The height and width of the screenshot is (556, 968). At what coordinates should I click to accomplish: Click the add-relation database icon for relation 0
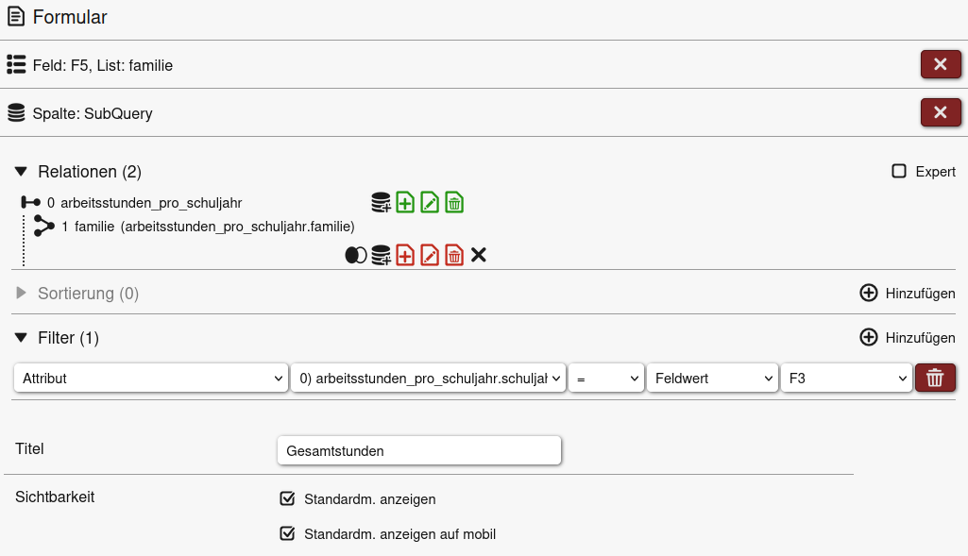(381, 202)
